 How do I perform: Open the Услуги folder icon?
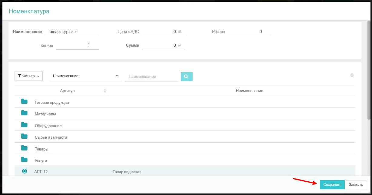coord(24,160)
